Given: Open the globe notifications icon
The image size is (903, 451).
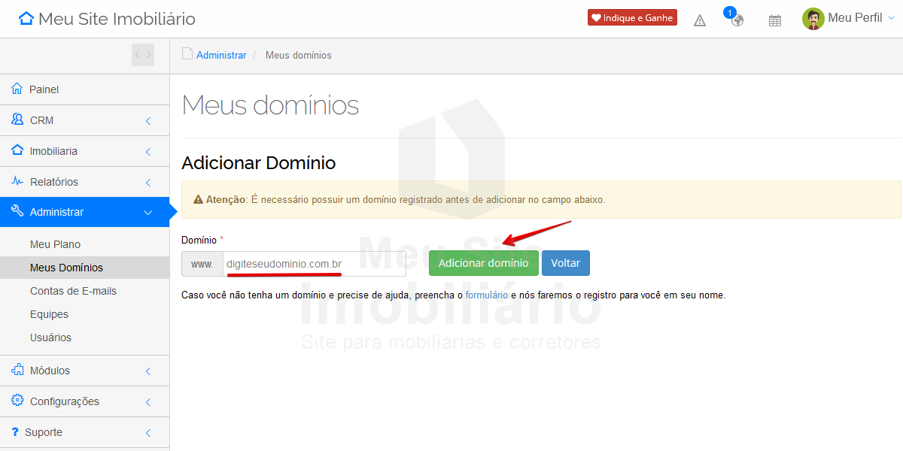Looking at the screenshot, I should coord(737,20).
